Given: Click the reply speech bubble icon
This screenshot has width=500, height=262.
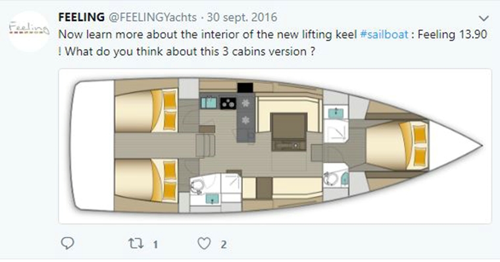Looking at the screenshot, I should tap(68, 244).
